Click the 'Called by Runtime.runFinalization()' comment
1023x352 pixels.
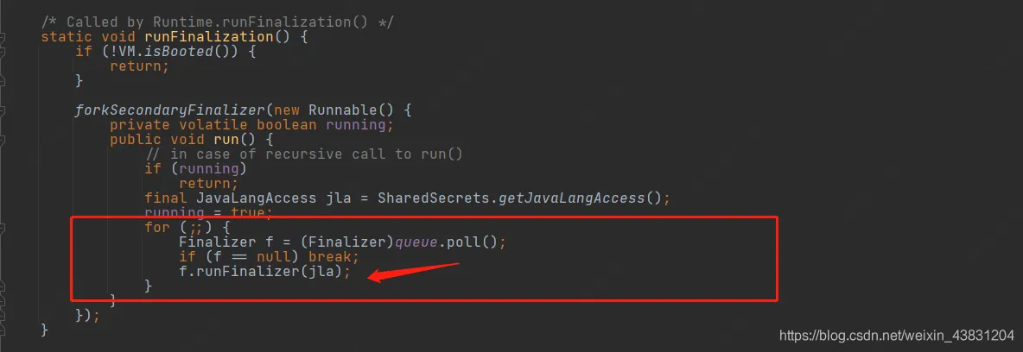pos(217,22)
